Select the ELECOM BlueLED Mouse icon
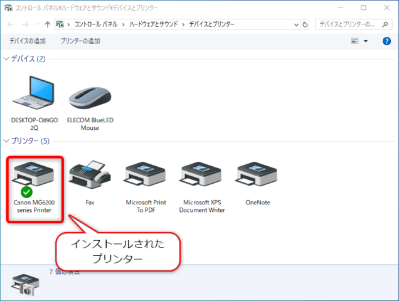The height and width of the screenshot is (301, 399). click(x=90, y=98)
